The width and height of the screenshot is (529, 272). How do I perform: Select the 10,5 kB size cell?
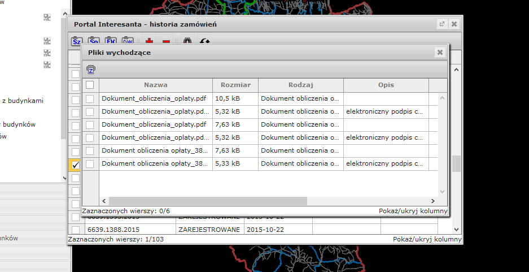235,98
